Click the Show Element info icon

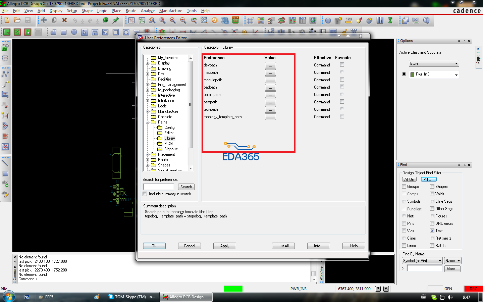pos(328,20)
